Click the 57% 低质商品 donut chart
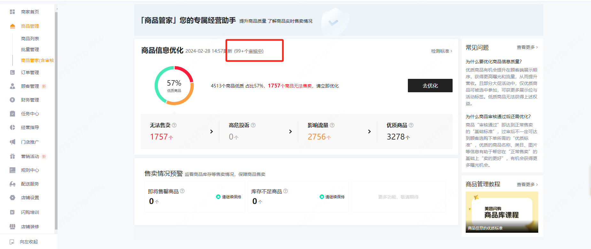This screenshot has width=591, height=249. (x=174, y=86)
